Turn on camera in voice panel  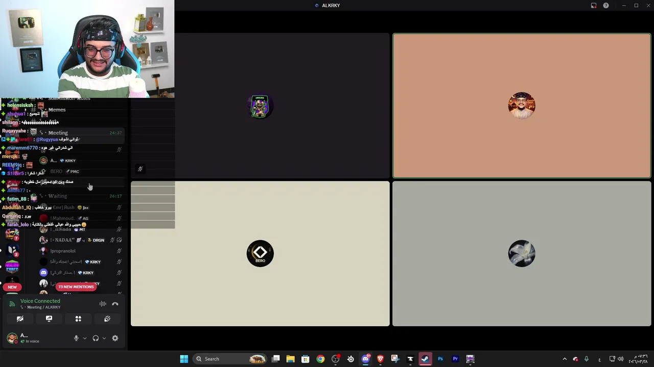tap(20, 319)
